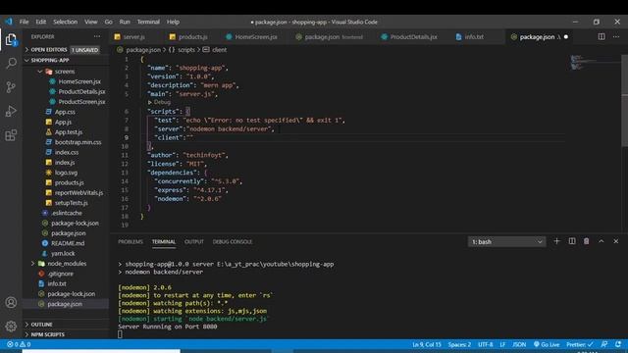628x353 pixels.
Task: Open logo.svg in the explorer
Action: point(66,173)
